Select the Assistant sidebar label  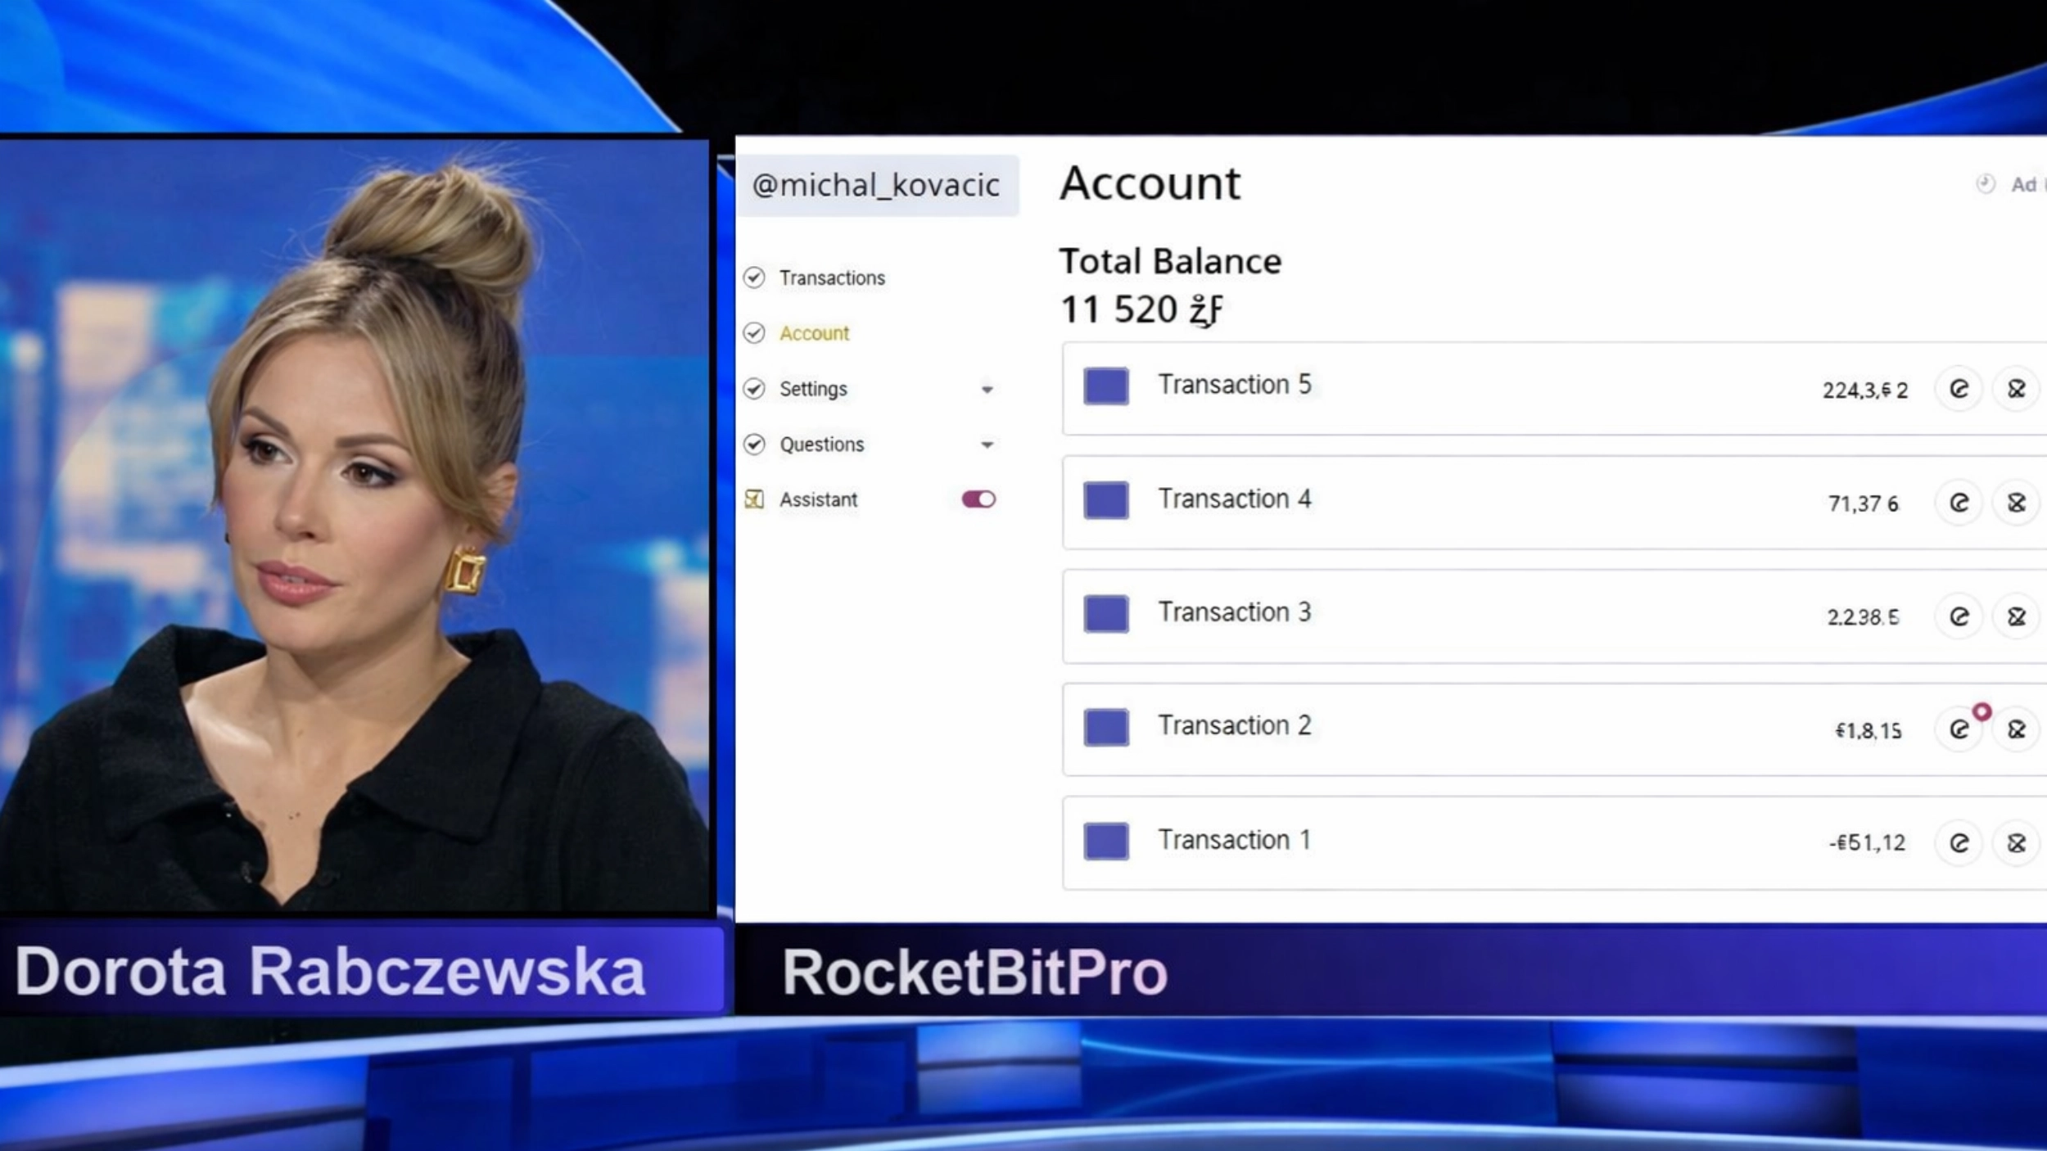tap(818, 499)
